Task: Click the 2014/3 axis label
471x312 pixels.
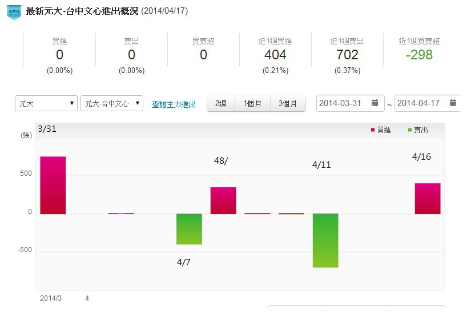Action: [x=51, y=298]
